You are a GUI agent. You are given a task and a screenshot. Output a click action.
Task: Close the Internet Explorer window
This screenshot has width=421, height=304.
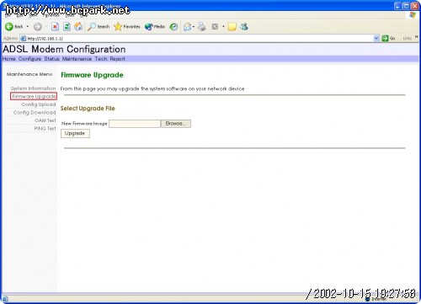coord(415,6)
